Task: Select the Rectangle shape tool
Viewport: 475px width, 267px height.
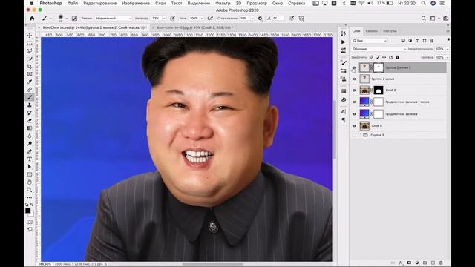Action: tap(30, 174)
